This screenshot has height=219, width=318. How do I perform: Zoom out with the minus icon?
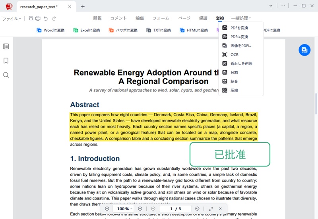pyautogui.click(x=107, y=208)
